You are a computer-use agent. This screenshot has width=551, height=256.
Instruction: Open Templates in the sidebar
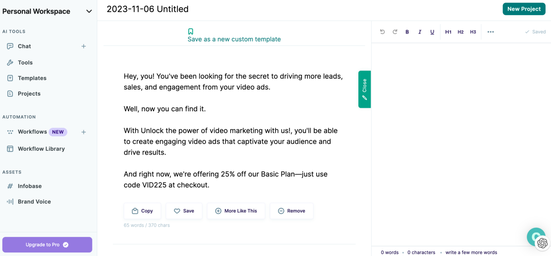tap(32, 78)
